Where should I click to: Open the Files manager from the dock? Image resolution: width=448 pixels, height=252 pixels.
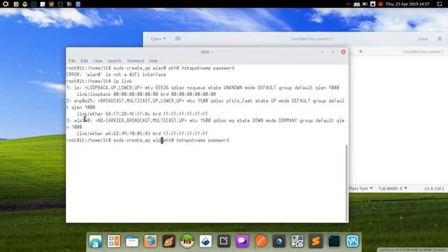pos(132,241)
